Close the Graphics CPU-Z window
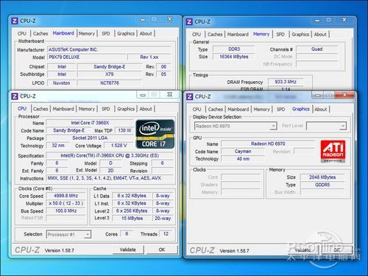368x276 pixels. point(344,95)
